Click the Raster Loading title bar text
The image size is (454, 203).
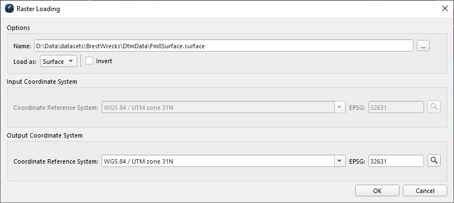(x=38, y=9)
